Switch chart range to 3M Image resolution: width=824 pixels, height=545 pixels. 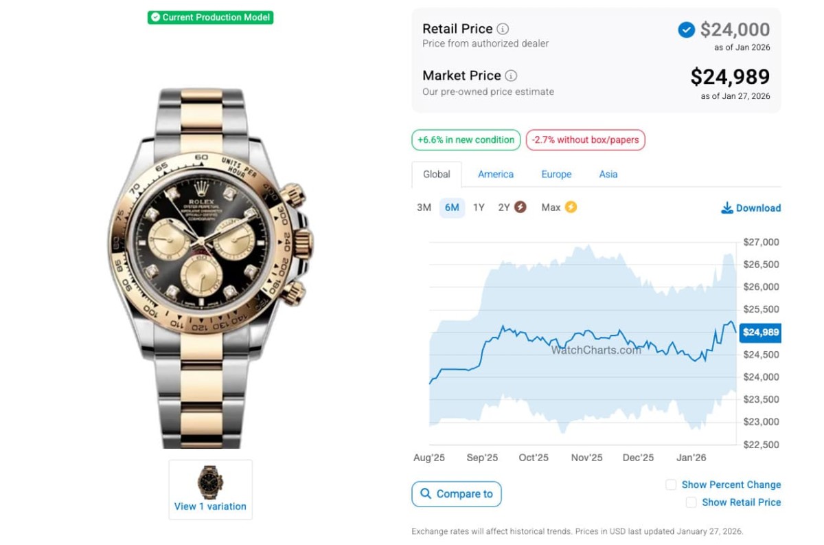click(424, 208)
